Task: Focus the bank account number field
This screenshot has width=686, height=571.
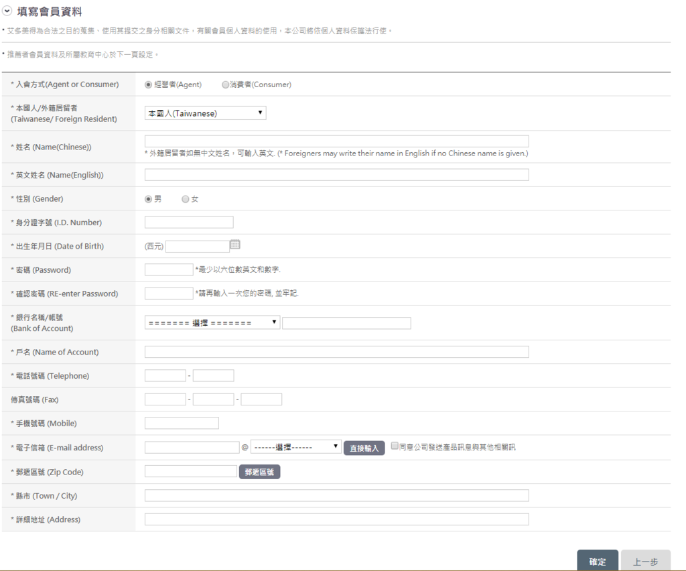Action: pyautogui.click(x=346, y=323)
